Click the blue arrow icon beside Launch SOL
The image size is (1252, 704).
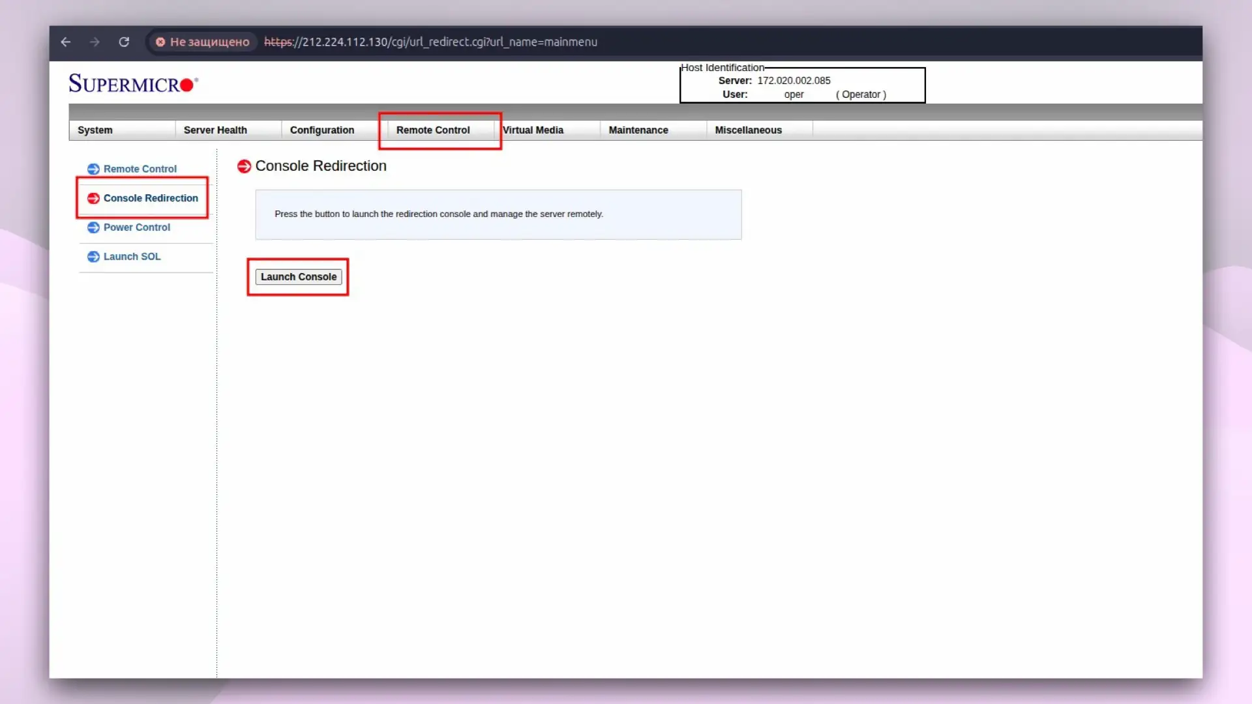pyautogui.click(x=93, y=257)
